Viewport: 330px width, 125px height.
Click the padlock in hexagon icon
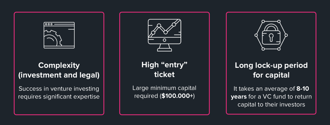click(271, 35)
